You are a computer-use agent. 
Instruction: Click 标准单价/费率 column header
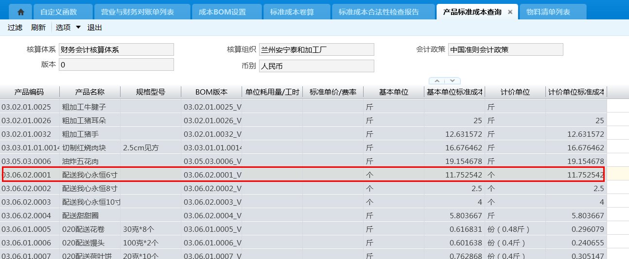pyautogui.click(x=333, y=92)
